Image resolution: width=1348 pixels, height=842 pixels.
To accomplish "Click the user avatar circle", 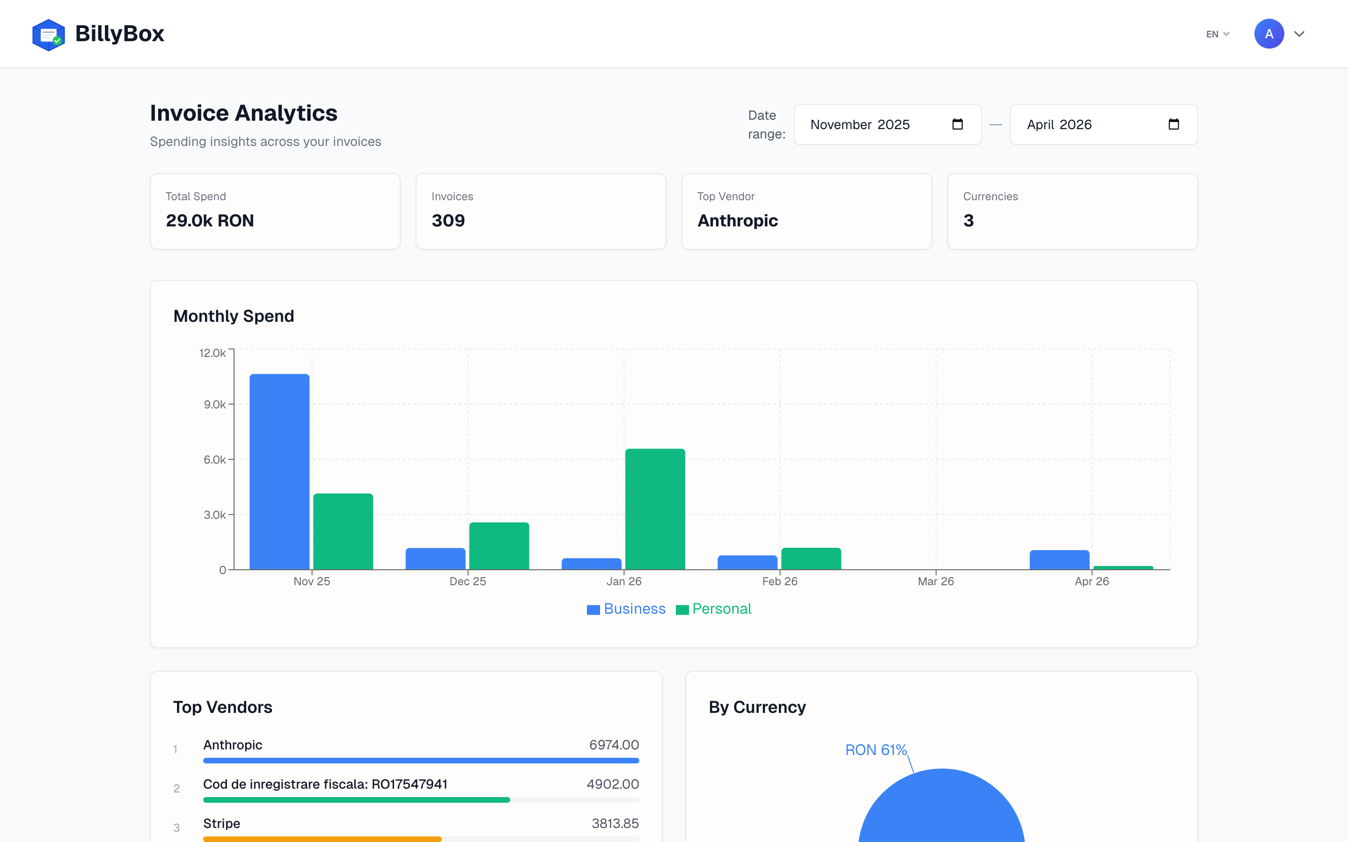I will coord(1268,33).
